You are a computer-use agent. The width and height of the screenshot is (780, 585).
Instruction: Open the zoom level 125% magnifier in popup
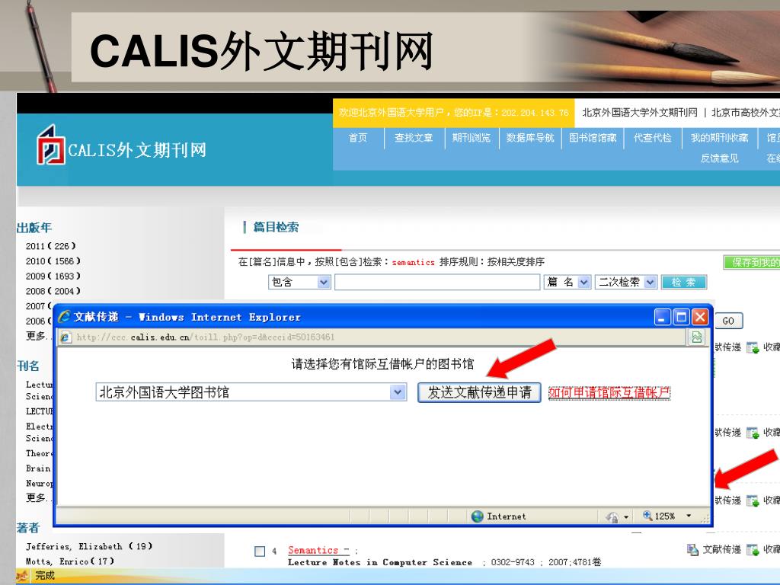click(x=647, y=516)
